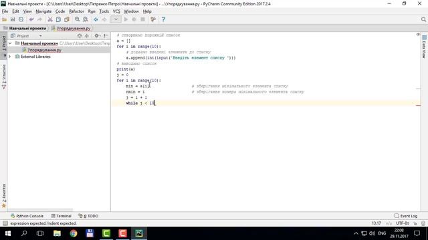This screenshot has width=428, height=240.
Task: Open the run configuration dropdown
Action: 116,19
